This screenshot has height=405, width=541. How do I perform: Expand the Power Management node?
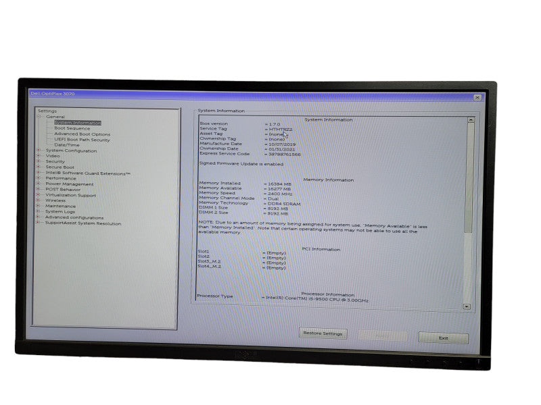[39, 184]
